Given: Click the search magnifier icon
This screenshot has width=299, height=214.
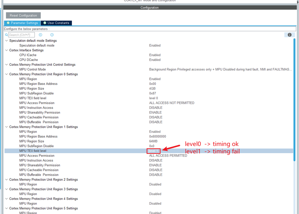Looking at the screenshot, I should coord(7,35).
